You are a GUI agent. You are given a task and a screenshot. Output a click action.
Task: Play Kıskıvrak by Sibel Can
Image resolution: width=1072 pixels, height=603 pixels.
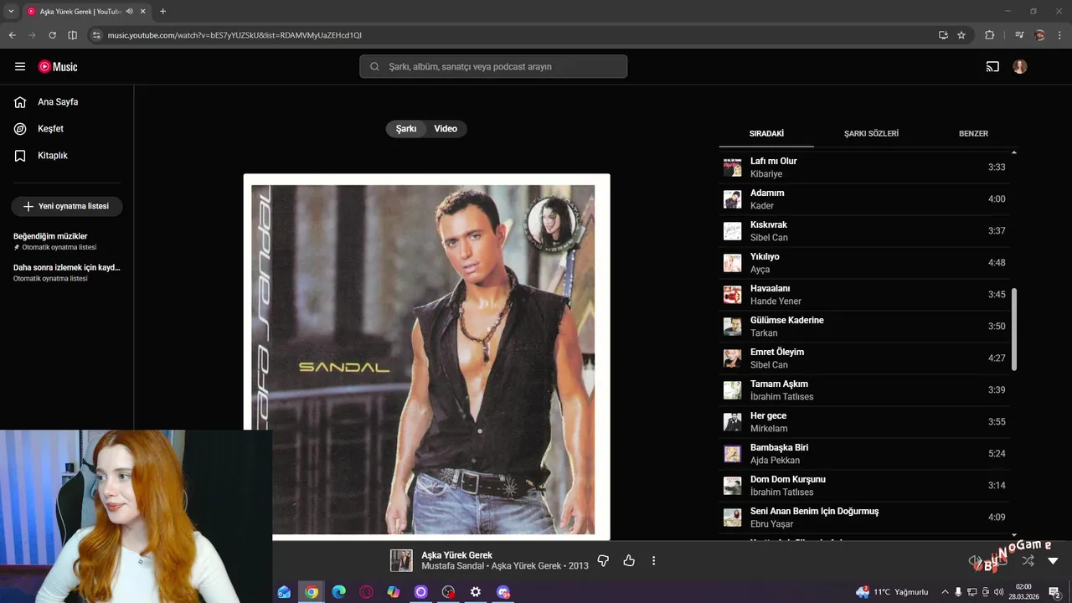[864, 231]
